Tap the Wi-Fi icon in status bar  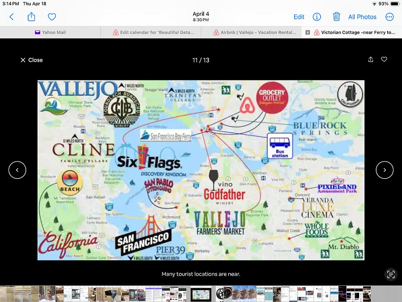click(374, 4)
